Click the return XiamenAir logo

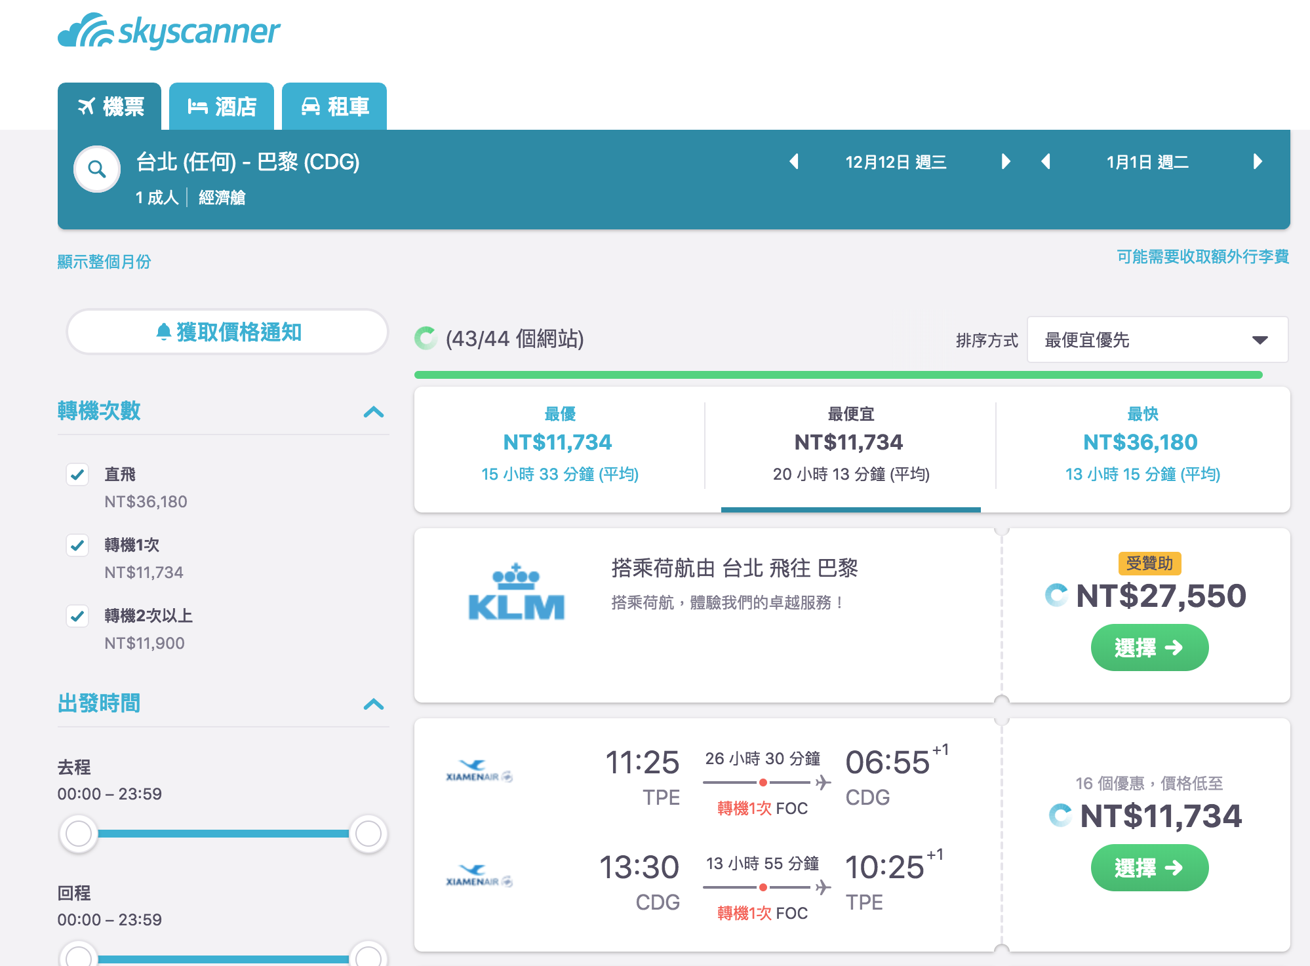click(479, 876)
